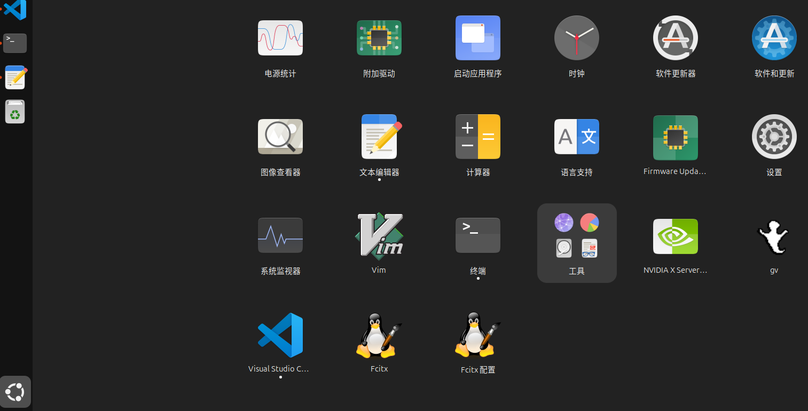Open 语言支持 language support
The image size is (808, 411).
(x=577, y=137)
